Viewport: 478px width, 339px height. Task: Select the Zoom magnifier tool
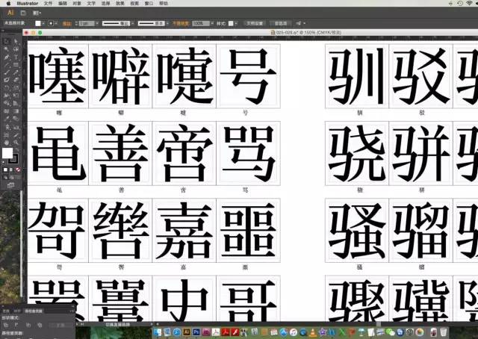click(x=16, y=141)
